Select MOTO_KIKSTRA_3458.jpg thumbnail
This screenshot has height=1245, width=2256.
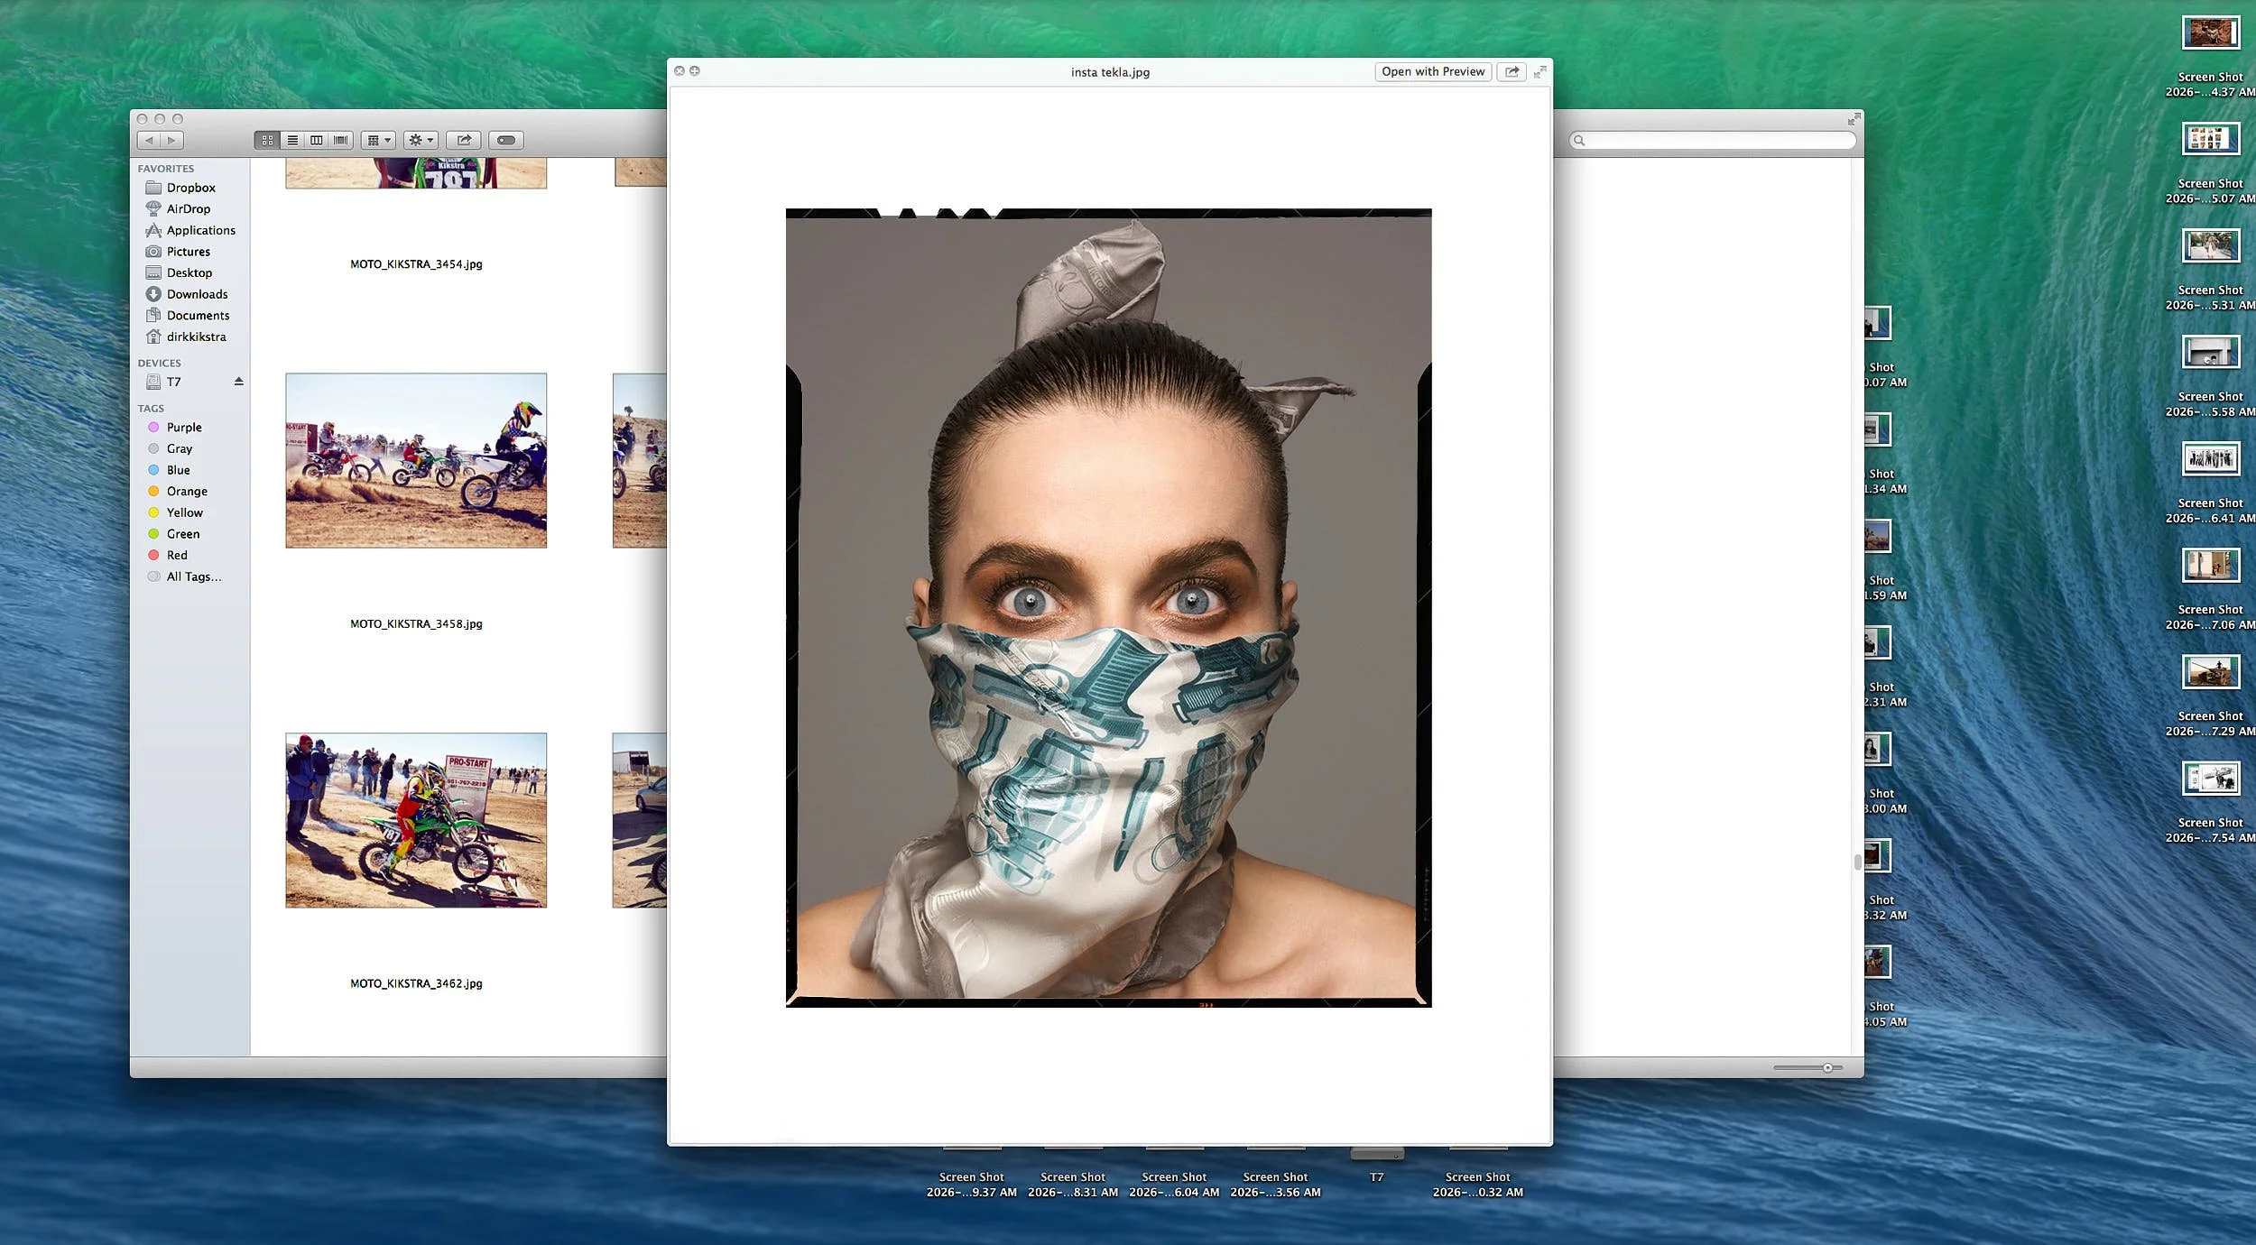(416, 460)
